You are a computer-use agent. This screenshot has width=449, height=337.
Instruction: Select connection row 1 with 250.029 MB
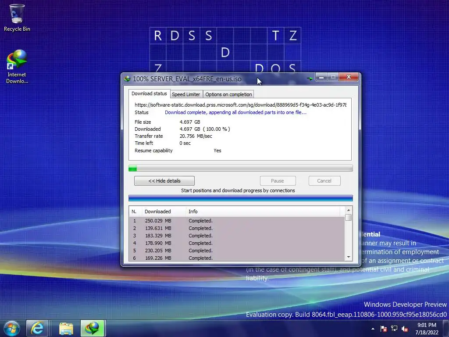click(x=237, y=221)
